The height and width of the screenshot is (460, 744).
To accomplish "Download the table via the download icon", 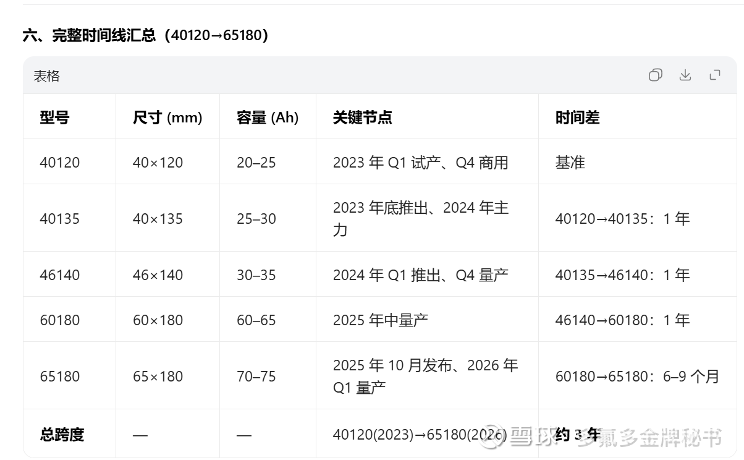I will 685,75.
